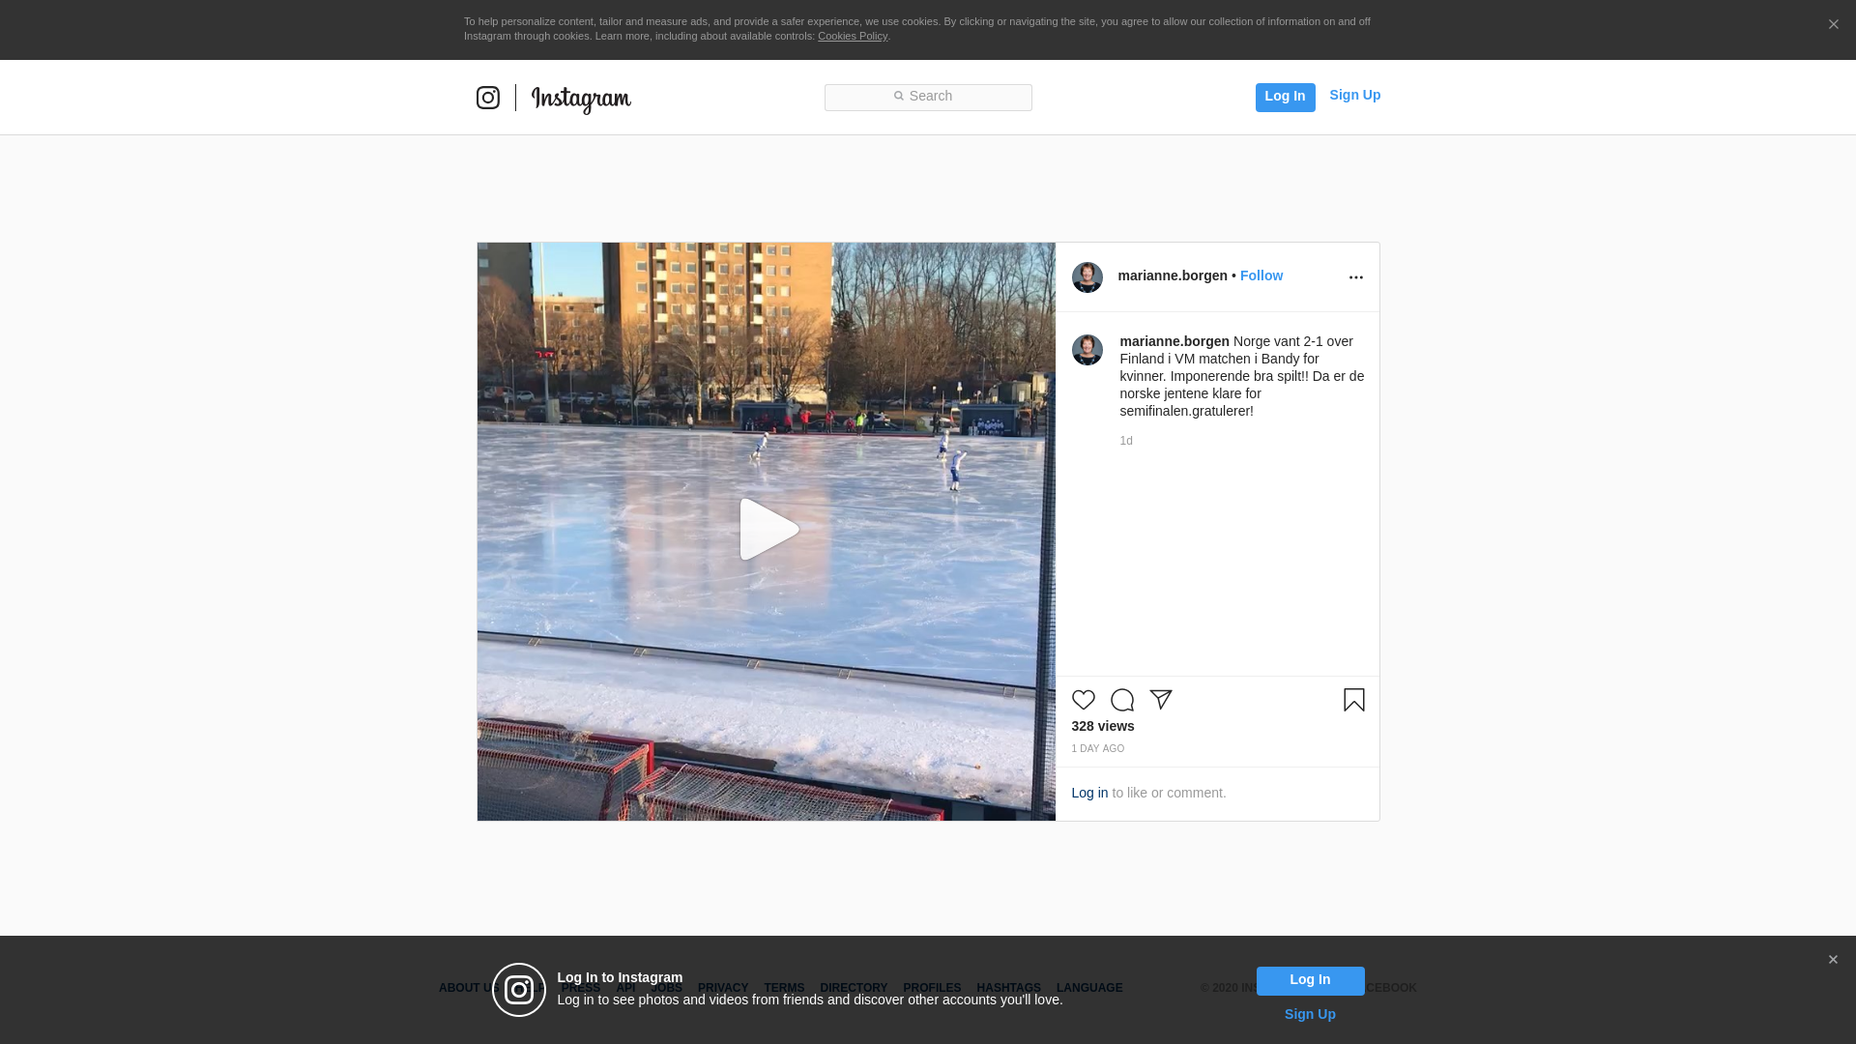Open the LANGUAGE footer selector
This screenshot has width=1856, height=1044.
click(1088, 988)
